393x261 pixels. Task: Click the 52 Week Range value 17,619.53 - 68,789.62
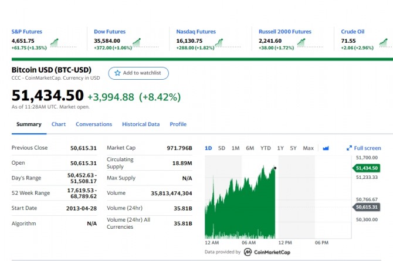(82, 194)
